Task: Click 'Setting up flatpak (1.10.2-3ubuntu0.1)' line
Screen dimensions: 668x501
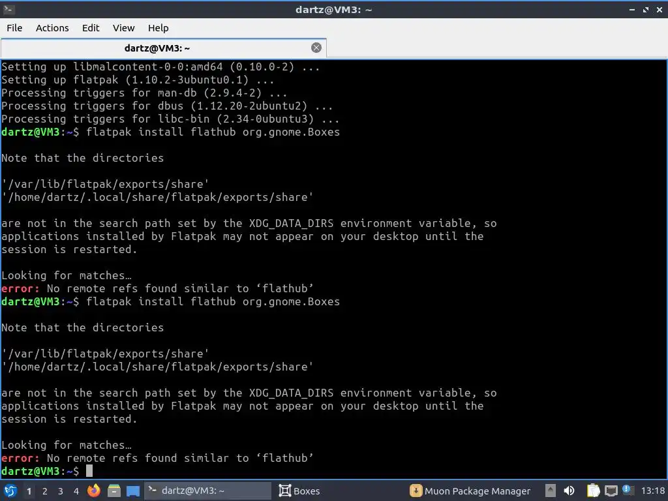Action: [138, 80]
